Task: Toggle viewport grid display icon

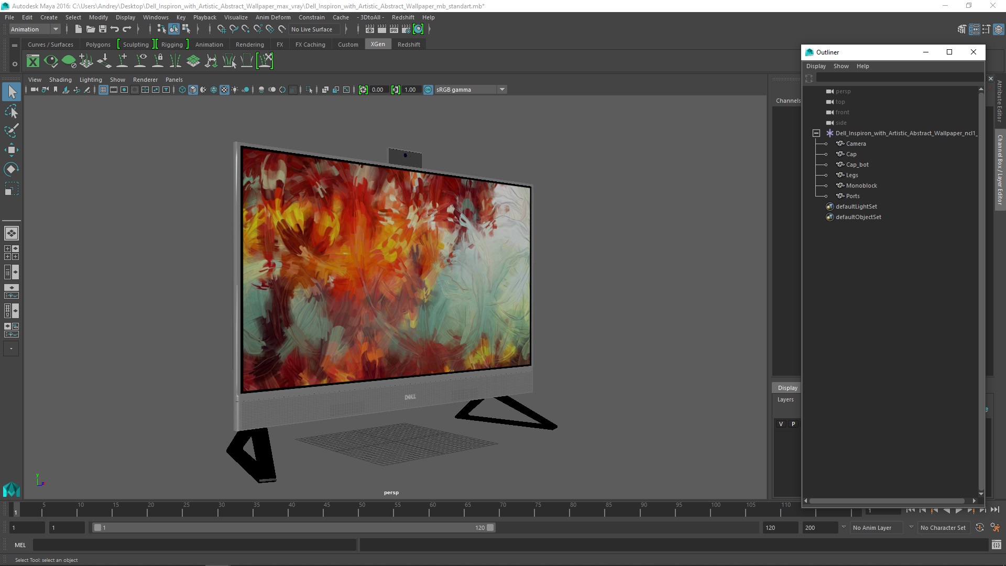Action: click(103, 90)
